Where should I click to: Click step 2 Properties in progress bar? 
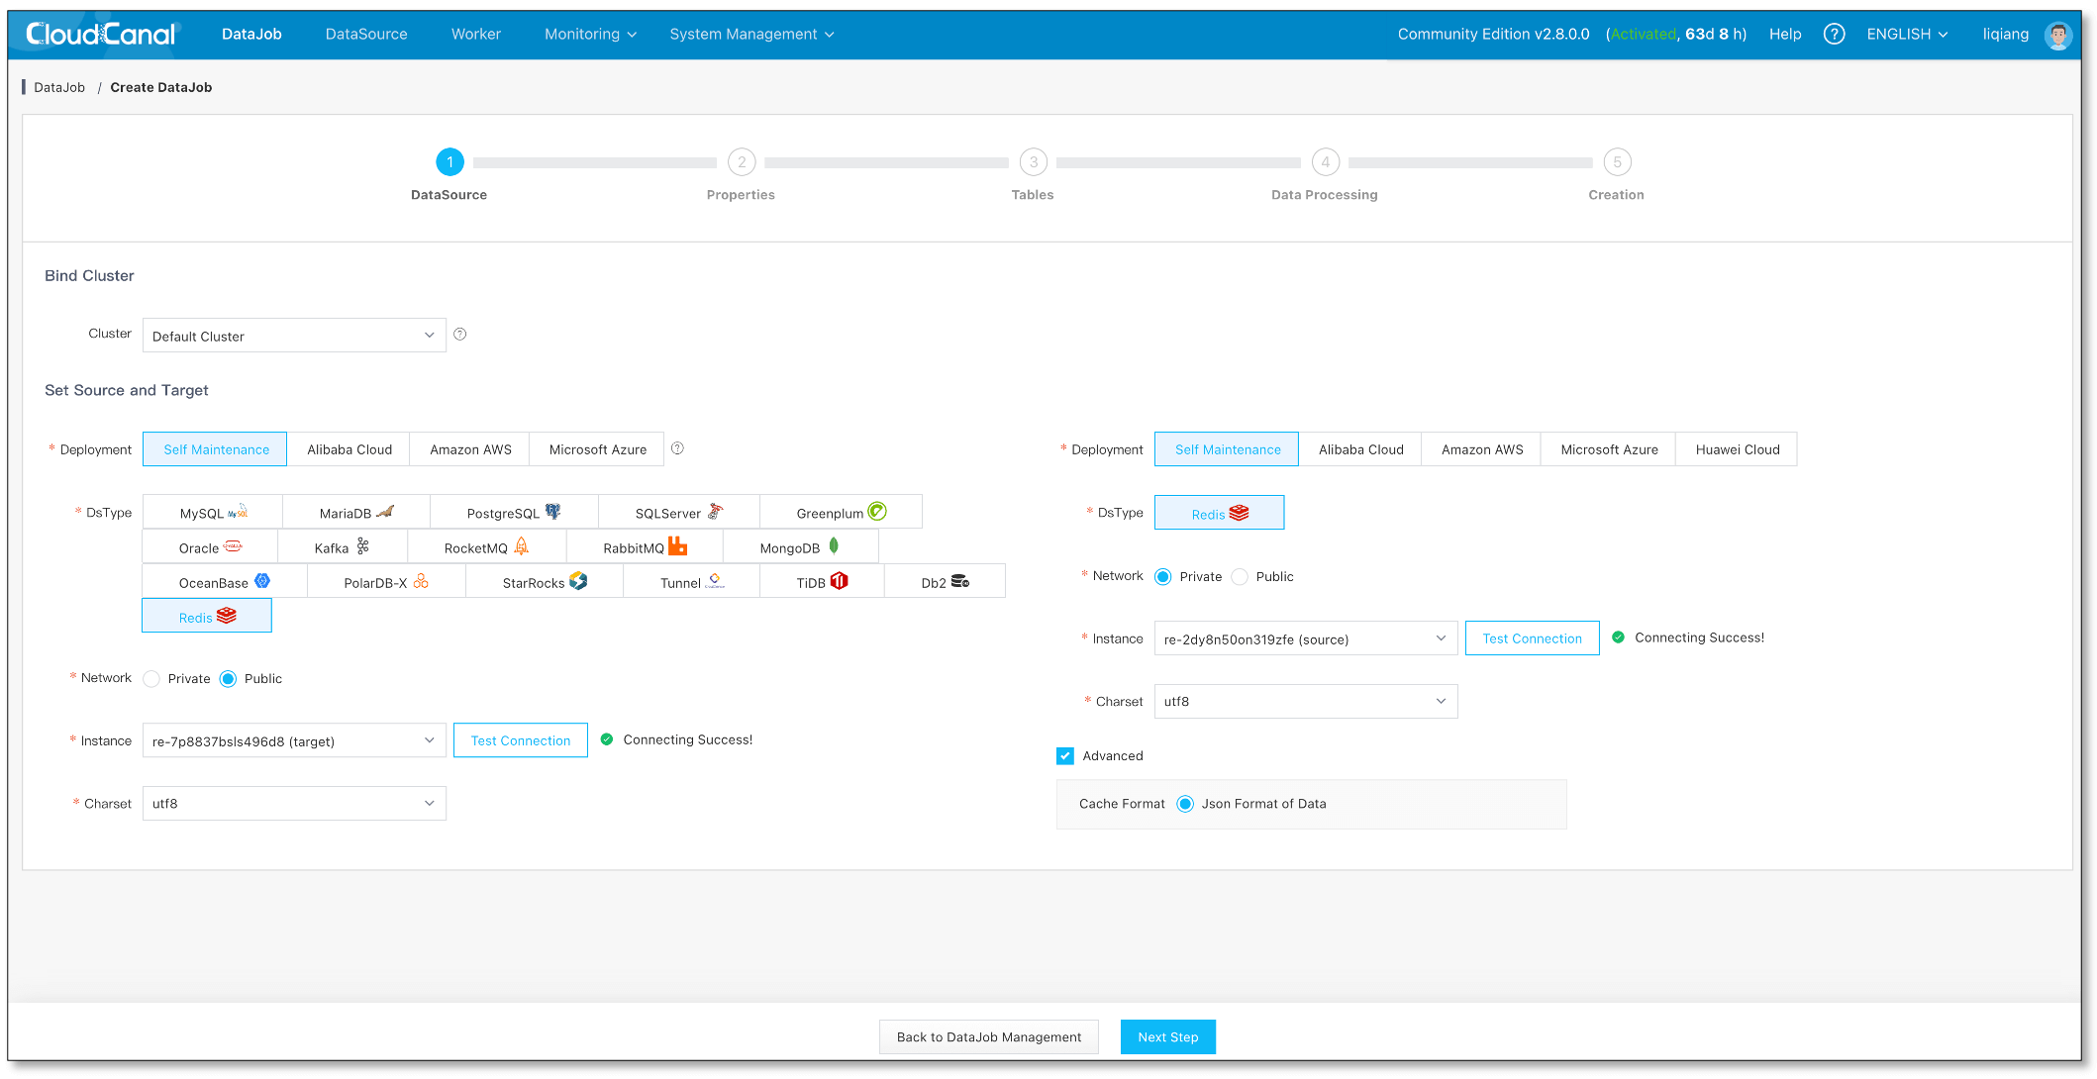tap(742, 162)
